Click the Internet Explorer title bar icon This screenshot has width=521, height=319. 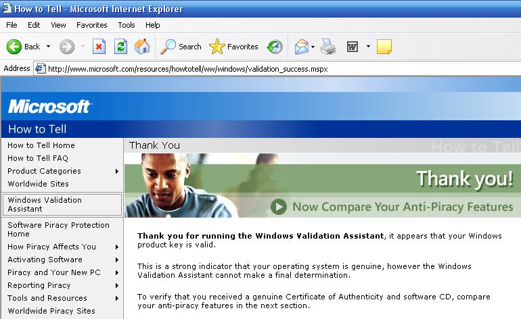pyautogui.click(x=6, y=8)
